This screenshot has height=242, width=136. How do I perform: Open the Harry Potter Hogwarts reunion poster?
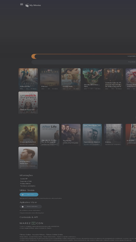click(114, 79)
